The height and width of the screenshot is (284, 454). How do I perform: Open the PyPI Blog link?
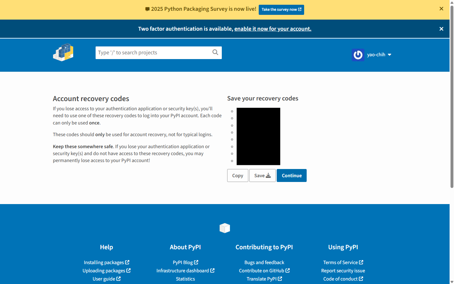[x=186, y=263]
